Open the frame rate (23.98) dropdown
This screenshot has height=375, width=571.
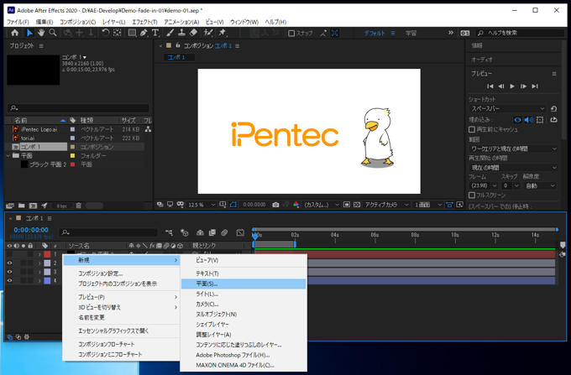point(484,186)
